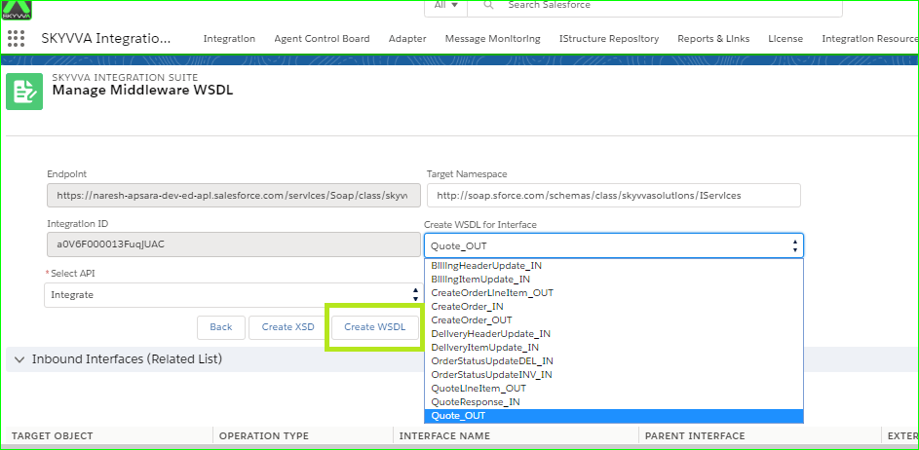Sort by Target Object column header
Image resolution: width=919 pixels, height=450 pixels.
point(53,436)
